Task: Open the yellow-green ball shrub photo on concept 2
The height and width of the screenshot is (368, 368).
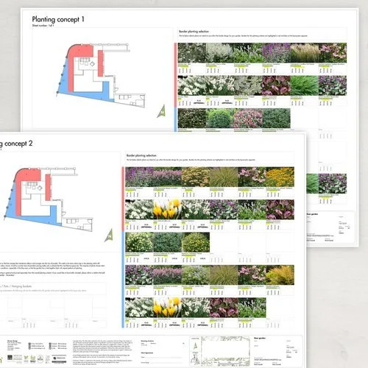Action: 196,242
